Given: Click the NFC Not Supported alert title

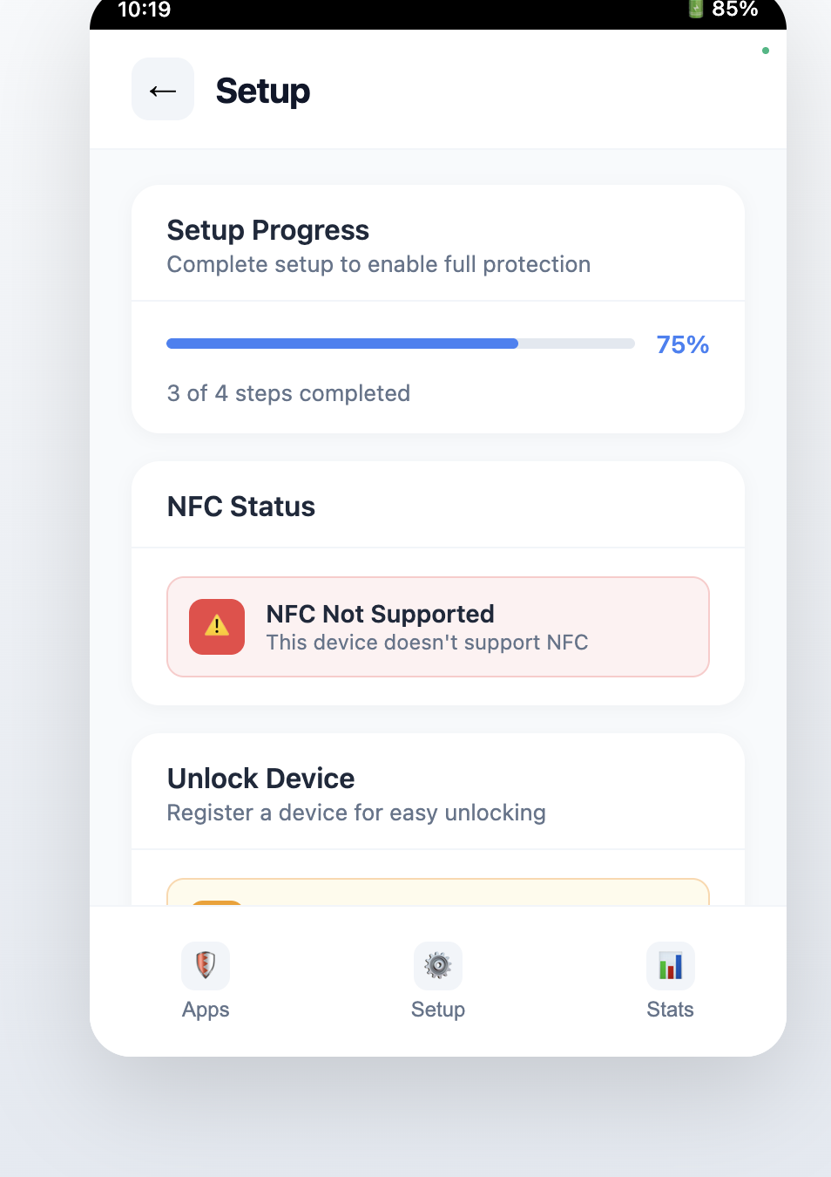Looking at the screenshot, I should (x=380, y=614).
